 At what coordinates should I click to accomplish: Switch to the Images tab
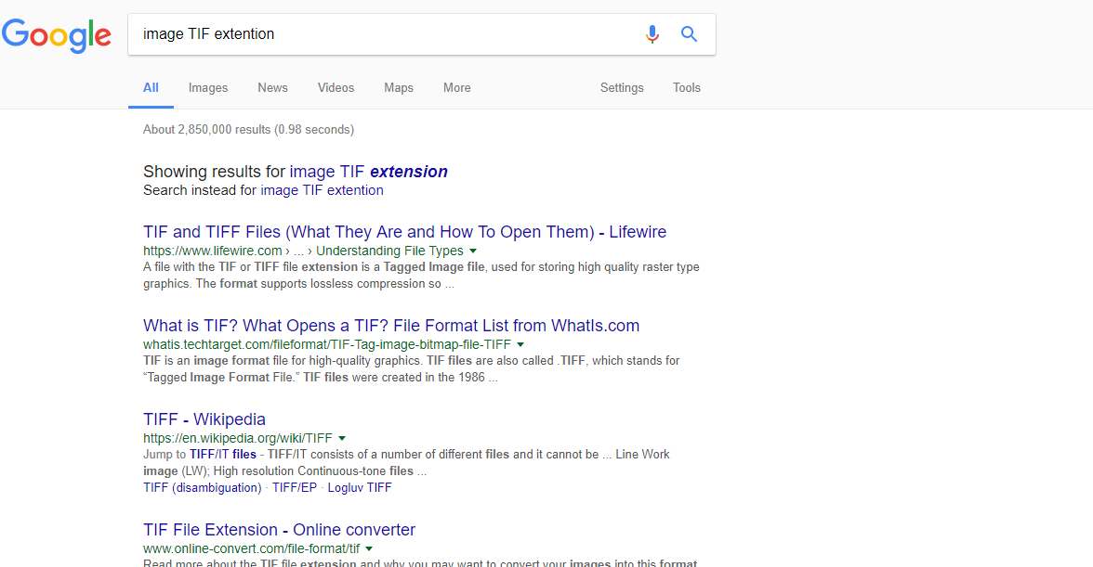click(208, 88)
